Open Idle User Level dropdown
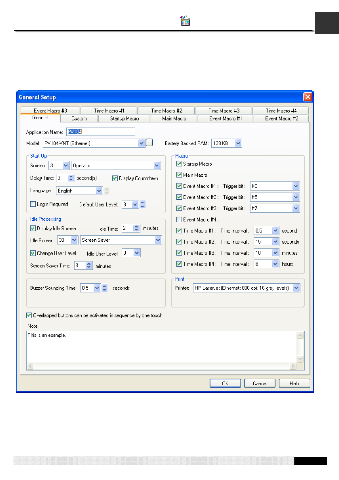 tap(137, 253)
